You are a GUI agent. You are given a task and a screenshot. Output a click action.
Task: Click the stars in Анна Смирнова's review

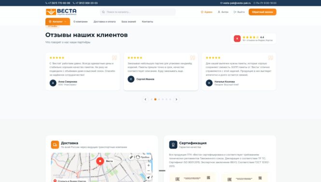(57, 58)
